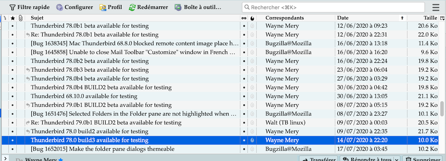Toggle read status of Bug 1652015 message
This screenshot has height=161, width=446.
[x=244, y=149]
